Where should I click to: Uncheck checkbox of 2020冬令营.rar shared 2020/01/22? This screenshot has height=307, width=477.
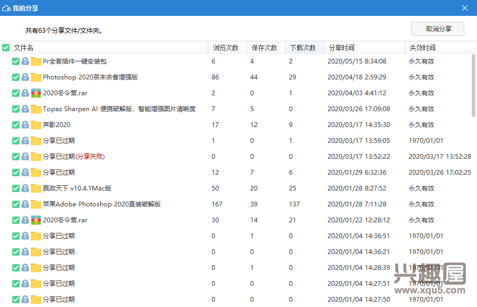(x=16, y=220)
